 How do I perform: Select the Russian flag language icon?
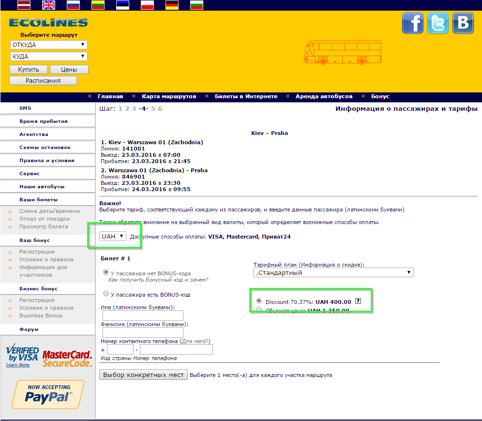click(x=73, y=5)
